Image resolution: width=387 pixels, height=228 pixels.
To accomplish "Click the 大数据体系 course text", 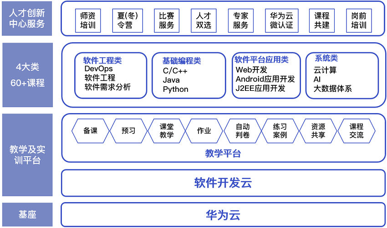I will (x=333, y=89).
